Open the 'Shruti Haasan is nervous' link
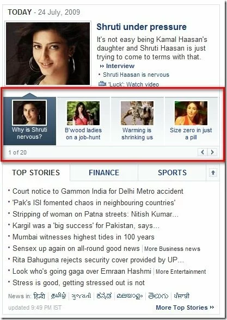Screen dimensions: 227x320 coord(136,75)
